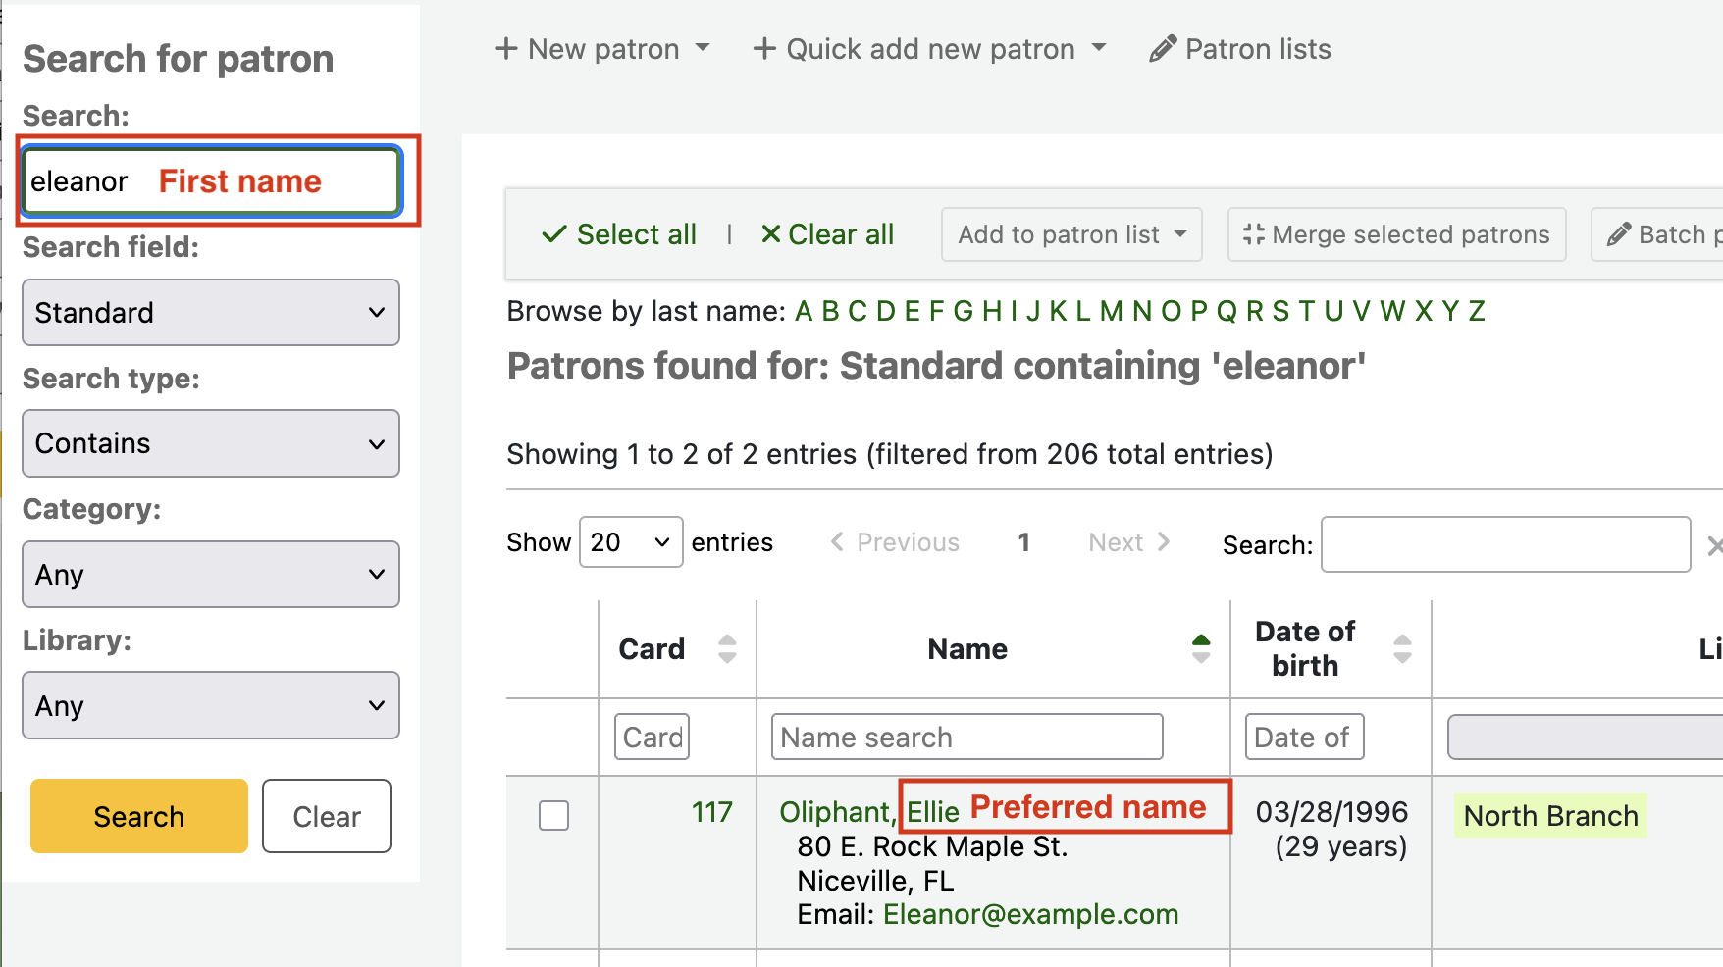Check the box for patron Oliphant
Screen dimensions: 1723x967
(x=554, y=815)
